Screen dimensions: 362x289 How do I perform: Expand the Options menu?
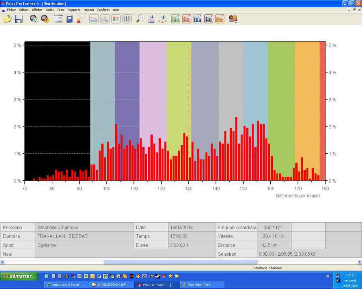88,10
